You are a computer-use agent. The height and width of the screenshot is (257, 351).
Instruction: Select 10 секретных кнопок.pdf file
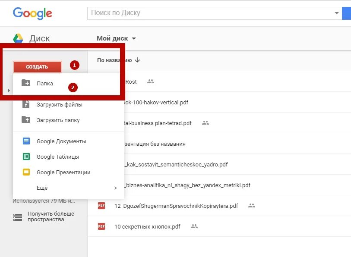(x=219, y=226)
